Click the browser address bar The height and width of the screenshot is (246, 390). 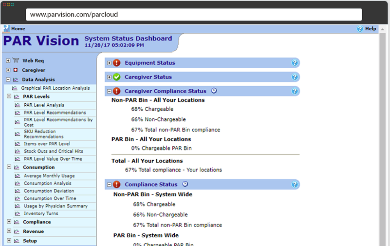(x=194, y=14)
